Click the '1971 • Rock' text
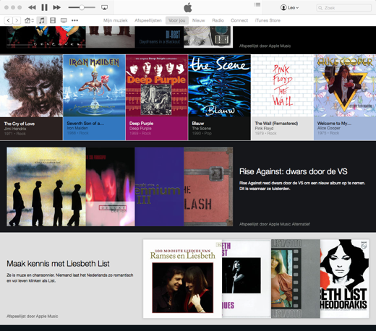The width and height of the screenshot is (376, 331). [x=14, y=134]
